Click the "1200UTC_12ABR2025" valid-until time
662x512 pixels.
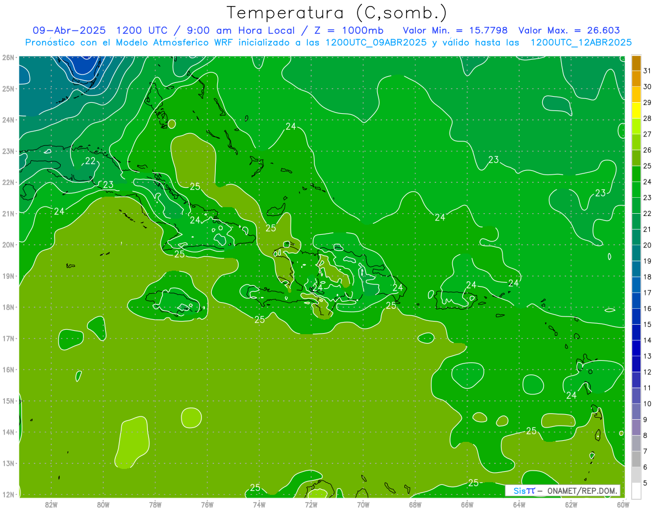(581, 42)
